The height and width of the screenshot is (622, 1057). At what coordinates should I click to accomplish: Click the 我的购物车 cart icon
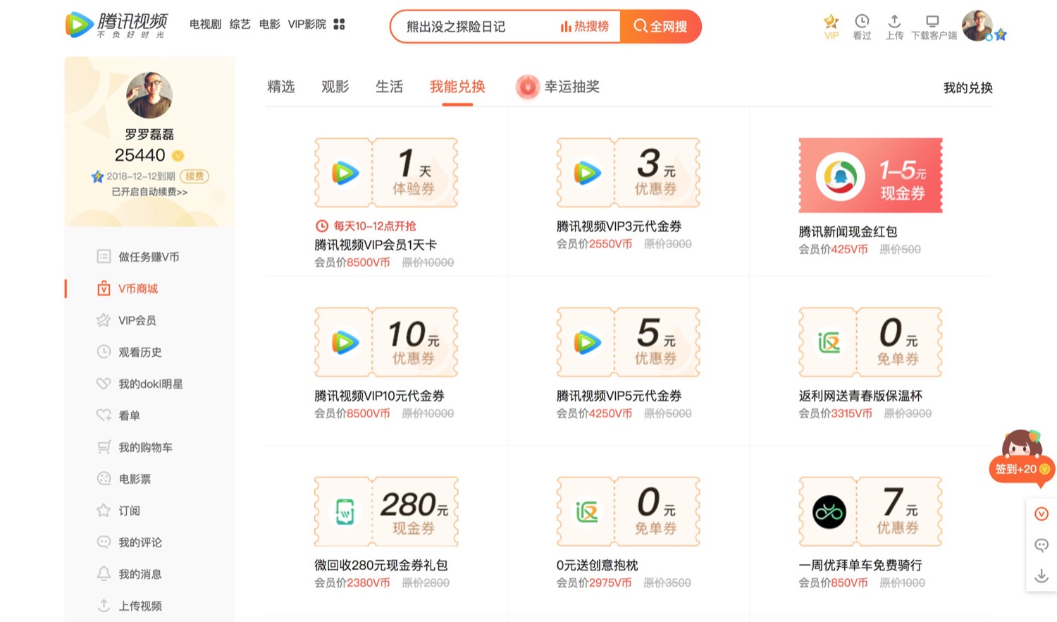(104, 446)
